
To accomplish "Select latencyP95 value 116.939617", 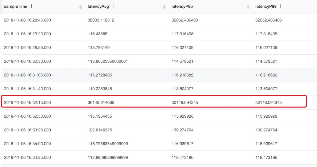I will (183, 144).
